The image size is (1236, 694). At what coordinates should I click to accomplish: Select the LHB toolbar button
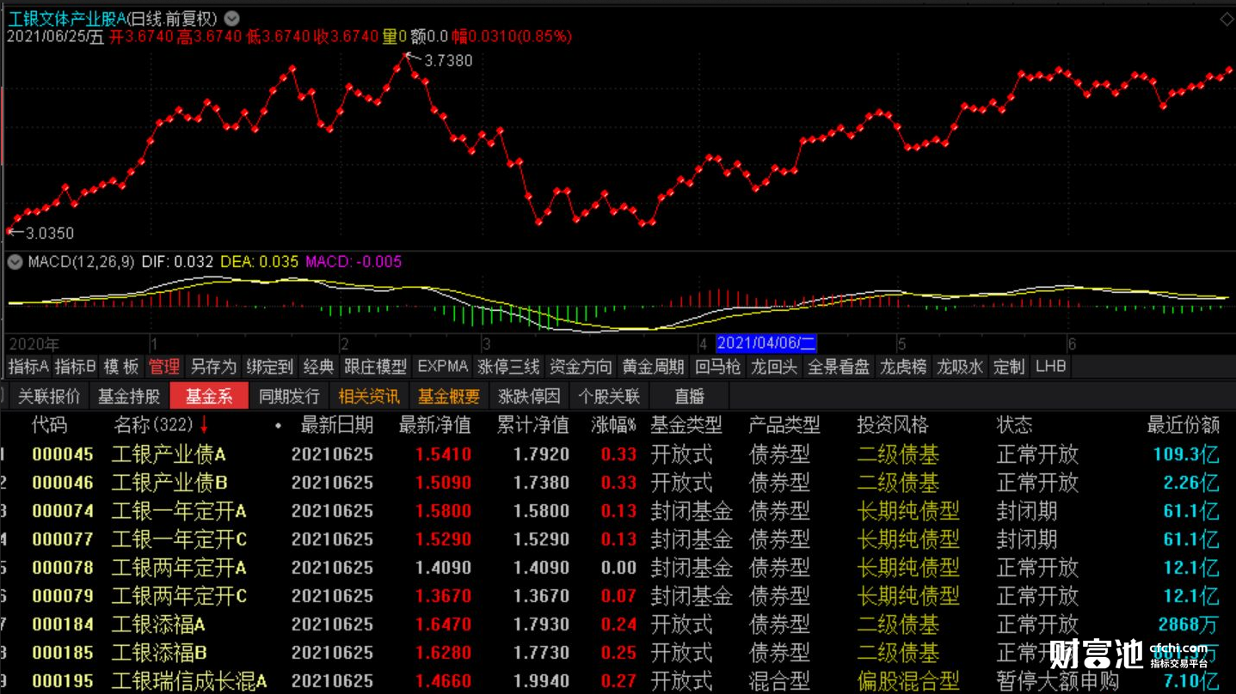tap(1051, 367)
